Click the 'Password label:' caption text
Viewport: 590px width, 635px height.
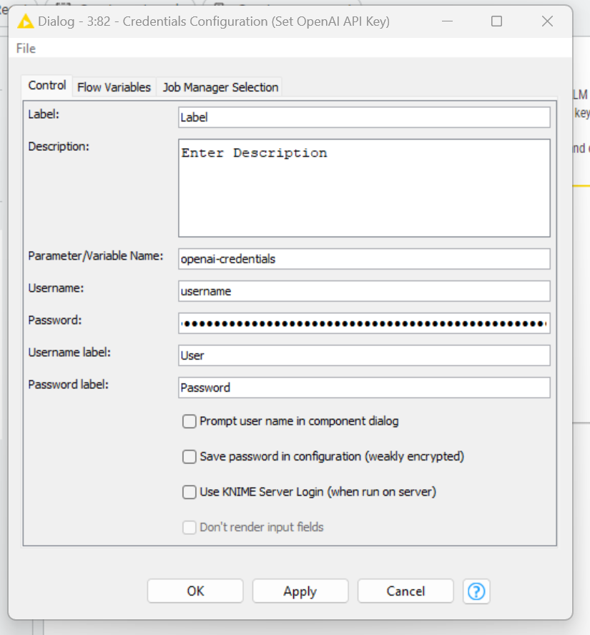tap(69, 384)
